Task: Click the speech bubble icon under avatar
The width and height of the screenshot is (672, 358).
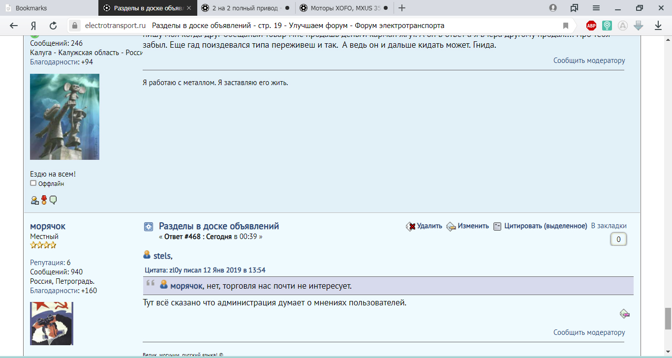Action: [53, 200]
